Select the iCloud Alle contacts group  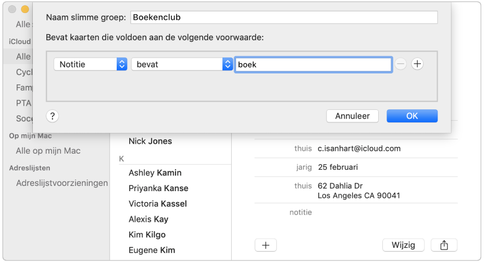point(23,57)
